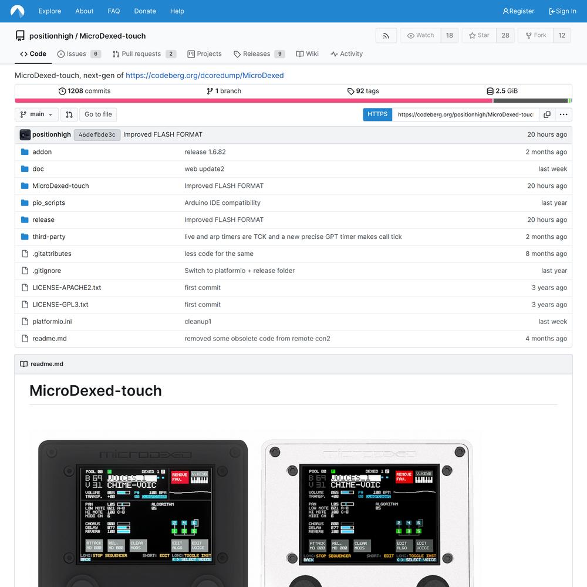This screenshot has width=587, height=587.
Task: Watch this repository
Action: click(x=420, y=36)
